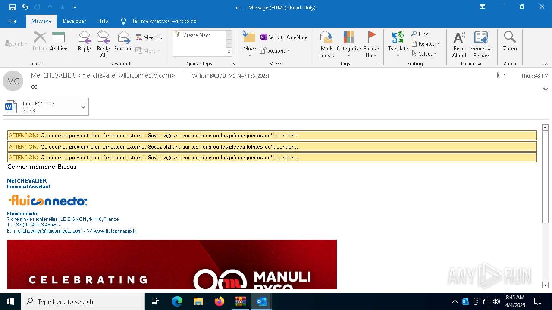
Task: Expand the message header details
Action: click(x=546, y=89)
